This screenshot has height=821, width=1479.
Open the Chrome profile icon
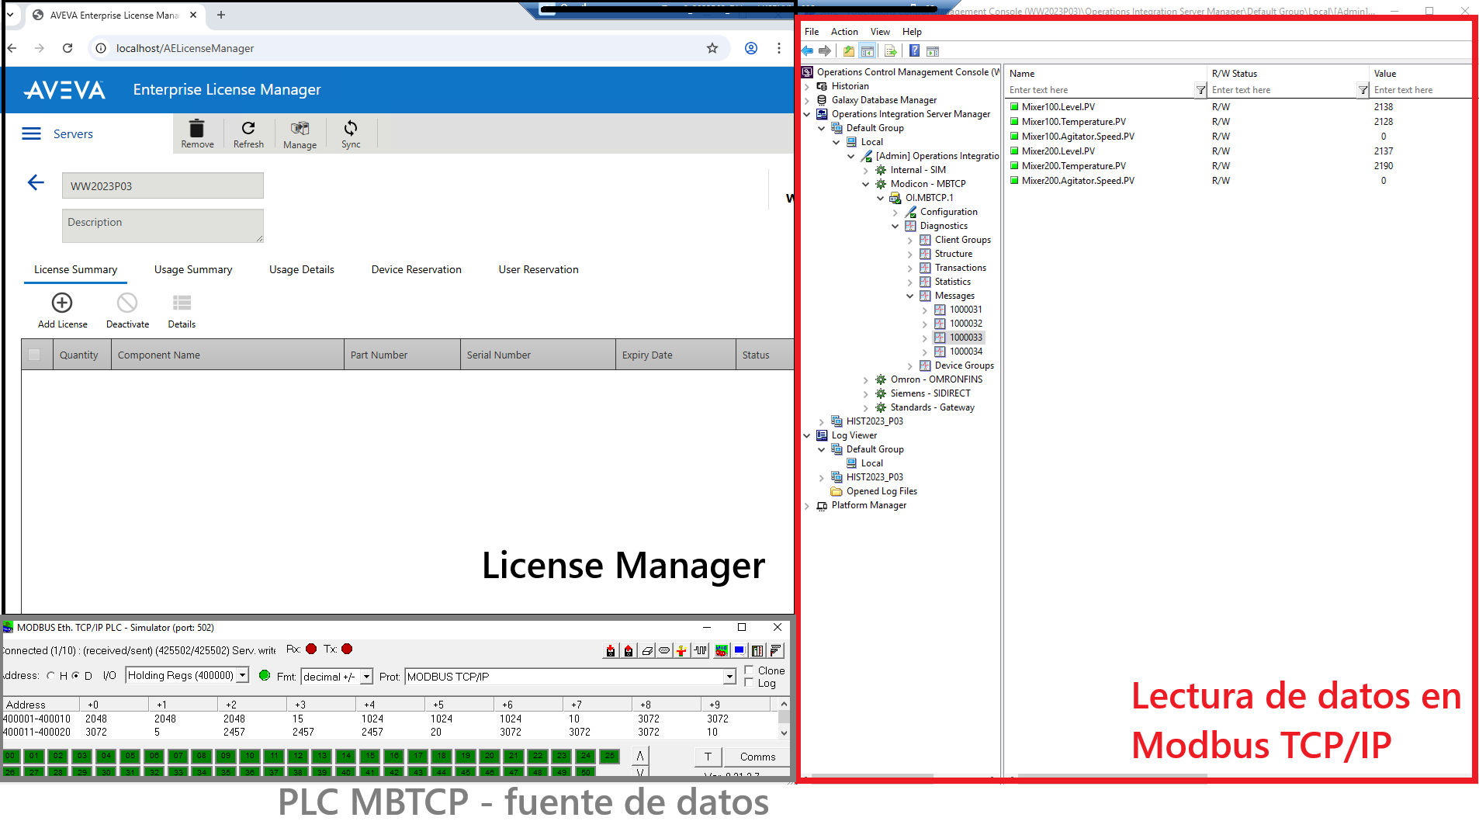(751, 48)
